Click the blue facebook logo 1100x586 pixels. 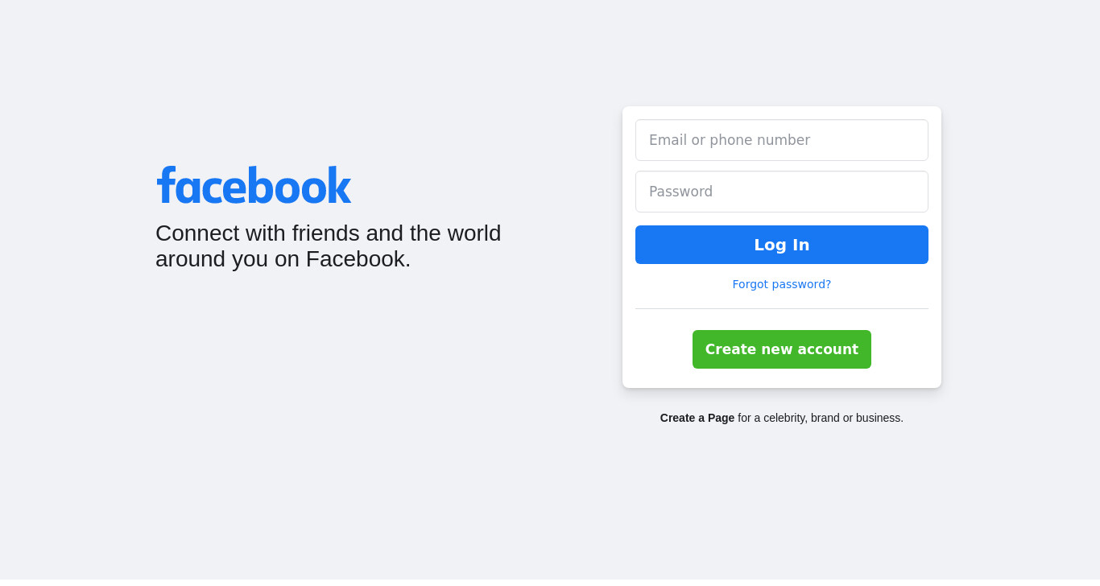tap(254, 186)
